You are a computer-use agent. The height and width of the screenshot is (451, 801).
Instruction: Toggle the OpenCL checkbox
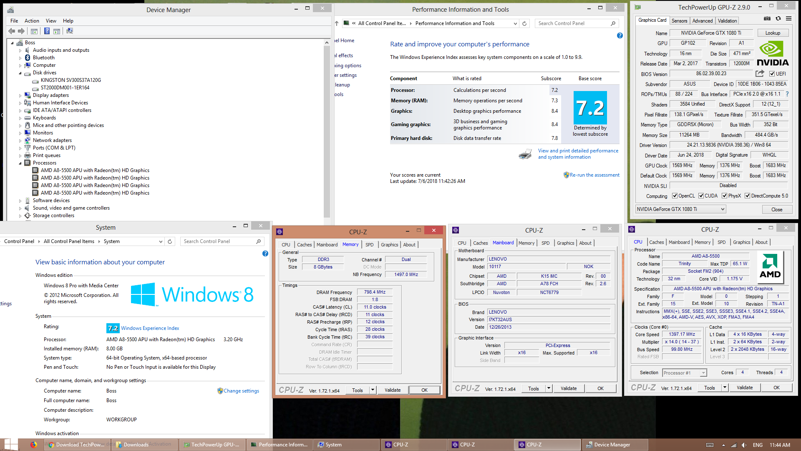(x=675, y=196)
